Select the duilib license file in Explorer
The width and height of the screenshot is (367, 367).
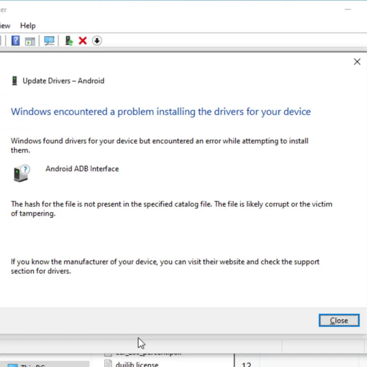click(x=137, y=364)
